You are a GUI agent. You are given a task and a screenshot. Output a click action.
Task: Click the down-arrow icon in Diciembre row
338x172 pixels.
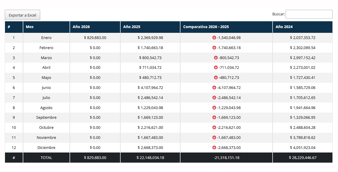click(x=214, y=147)
